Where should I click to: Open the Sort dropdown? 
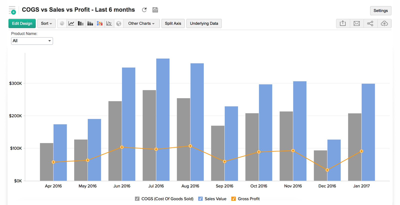point(46,23)
